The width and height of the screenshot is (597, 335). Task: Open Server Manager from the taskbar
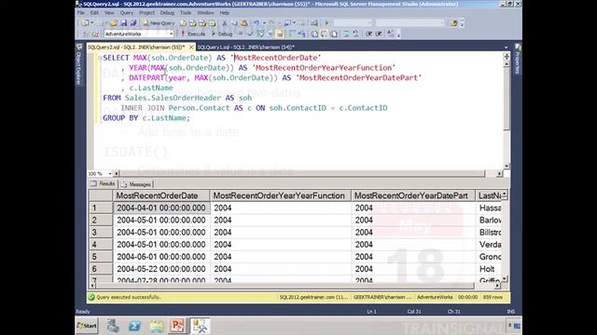[113, 326]
